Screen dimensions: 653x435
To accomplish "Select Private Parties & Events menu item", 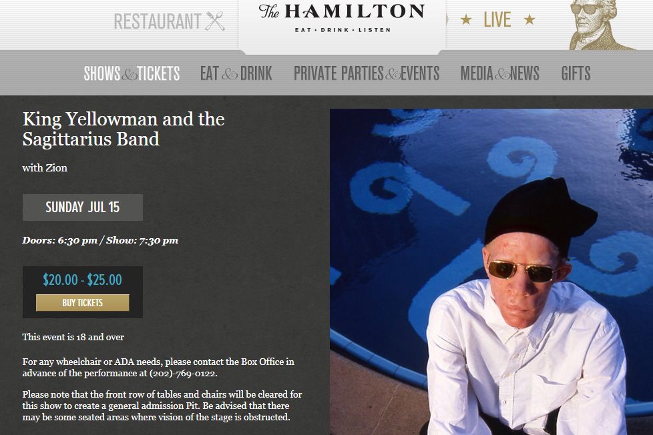I will 367,73.
